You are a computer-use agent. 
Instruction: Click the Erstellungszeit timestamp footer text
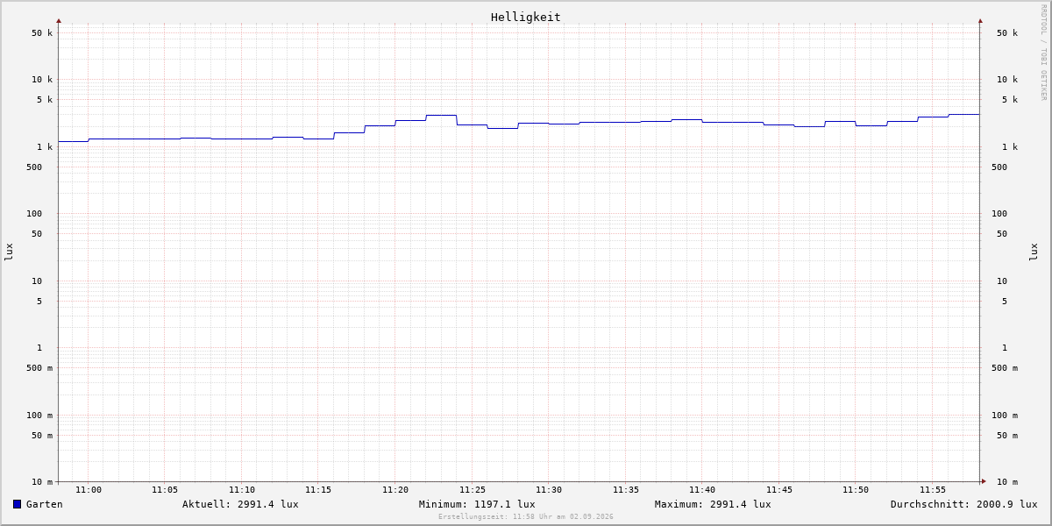pyautogui.click(x=526, y=517)
